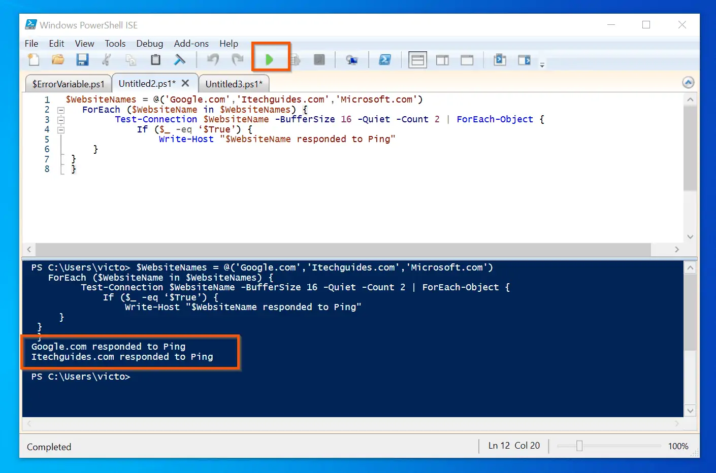This screenshot has width=716, height=473.
Task: Click script pane vertical scrollbar down arrow
Action: pyautogui.click(x=690, y=236)
